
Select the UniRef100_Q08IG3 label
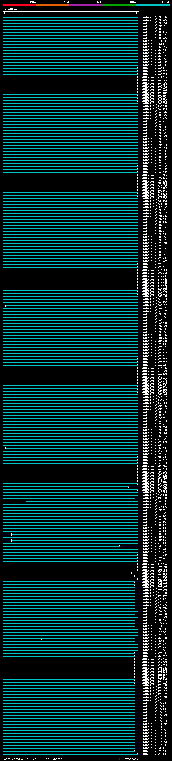[154, 101]
